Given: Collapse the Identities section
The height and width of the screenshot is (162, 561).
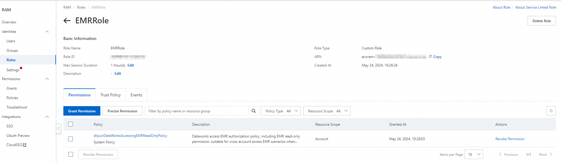Looking at the screenshot, I should (47, 32).
